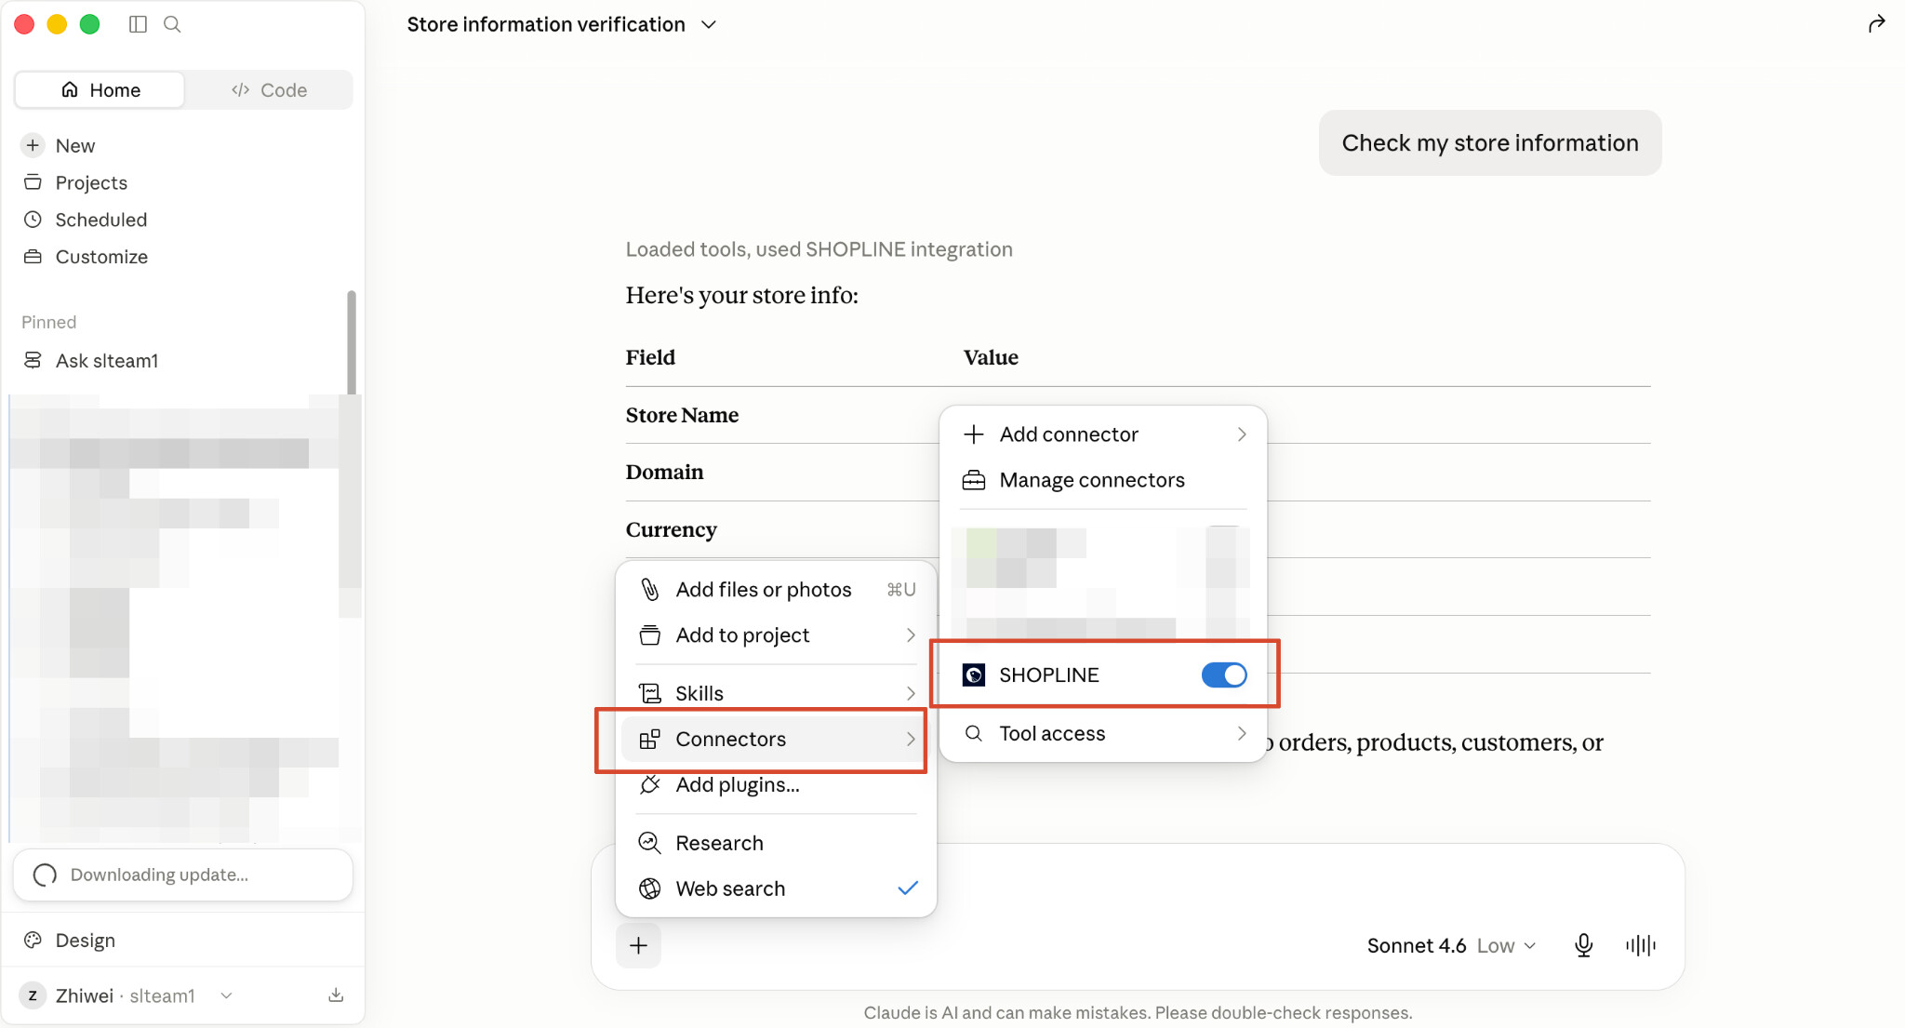The height and width of the screenshot is (1028, 1905).
Task: Click the Downloading update status button
Action: (183, 874)
